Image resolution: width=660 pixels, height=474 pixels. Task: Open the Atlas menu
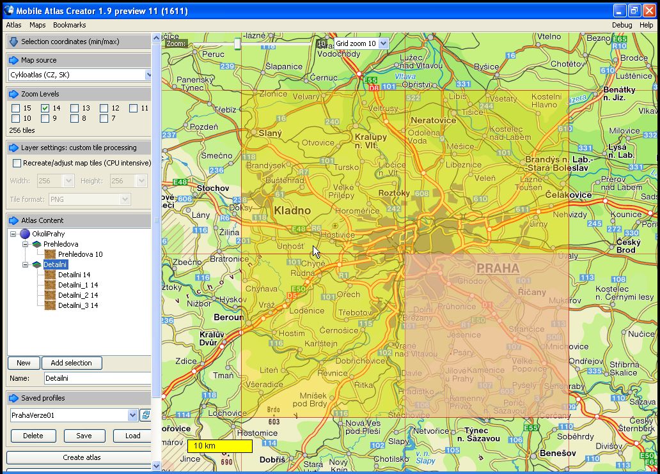pyautogui.click(x=13, y=25)
